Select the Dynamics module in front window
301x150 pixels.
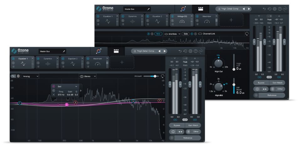click(48, 62)
